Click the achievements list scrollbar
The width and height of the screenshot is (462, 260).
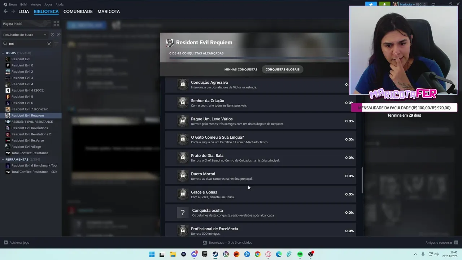(362, 180)
